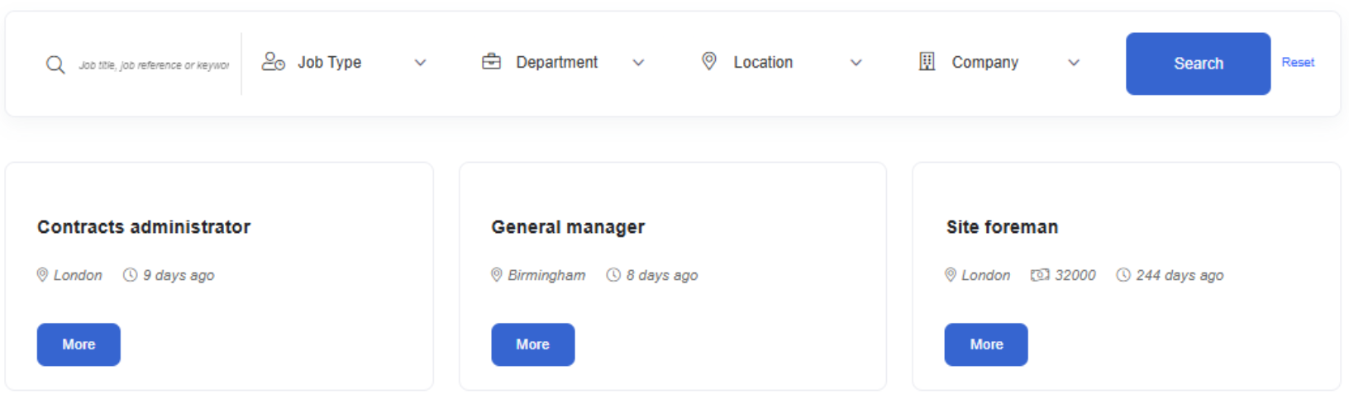Click the magnifying glass search icon
1349x404 pixels.
pyautogui.click(x=55, y=64)
